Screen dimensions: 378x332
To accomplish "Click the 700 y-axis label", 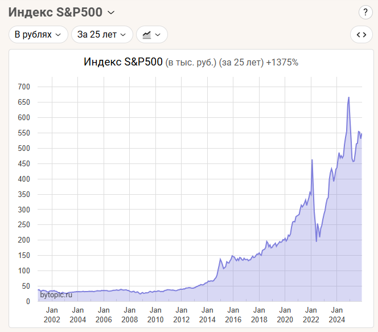I will pyautogui.click(x=24, y=87).
